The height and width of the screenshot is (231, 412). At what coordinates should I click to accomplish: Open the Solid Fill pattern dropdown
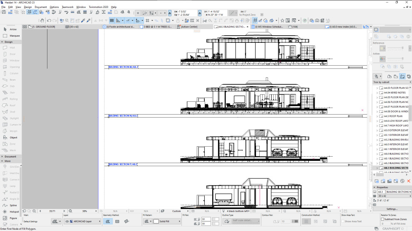point(167,221)
